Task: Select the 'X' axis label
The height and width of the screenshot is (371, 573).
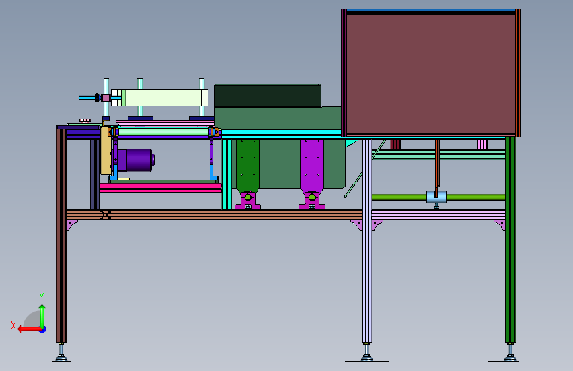Action: coord(13,325)
